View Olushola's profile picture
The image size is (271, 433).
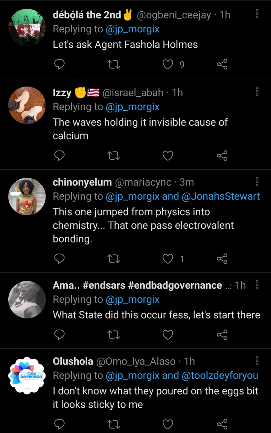tap(27, 376)
